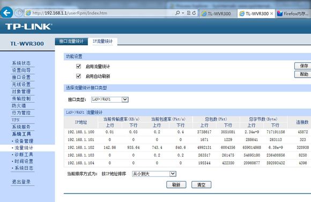Viewport: 311px width, 202px height.
Task: Click the browser back arrow button
Action: [6, 13]
